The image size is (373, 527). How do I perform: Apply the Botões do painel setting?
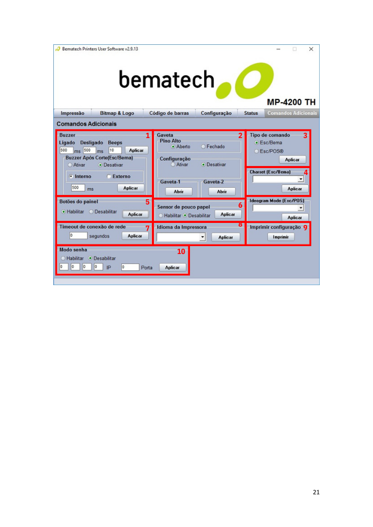135,214
